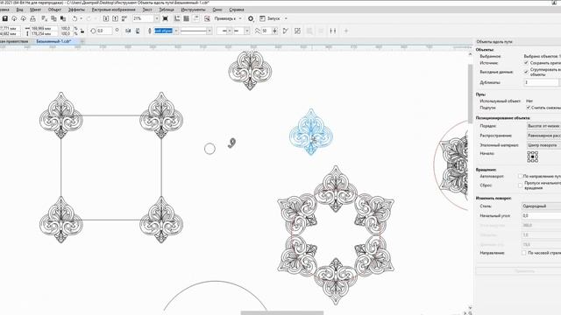561x315 pixels.
Task: Click the bounding box icon in property bar
Action: [297, 31]
